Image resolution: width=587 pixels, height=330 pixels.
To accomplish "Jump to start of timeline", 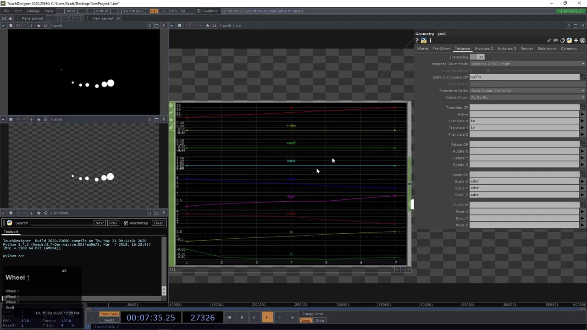I will click(229, 317).
